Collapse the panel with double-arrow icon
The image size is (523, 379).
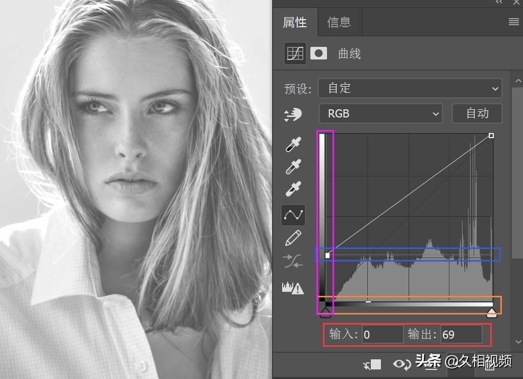click(x=499, y=3)
